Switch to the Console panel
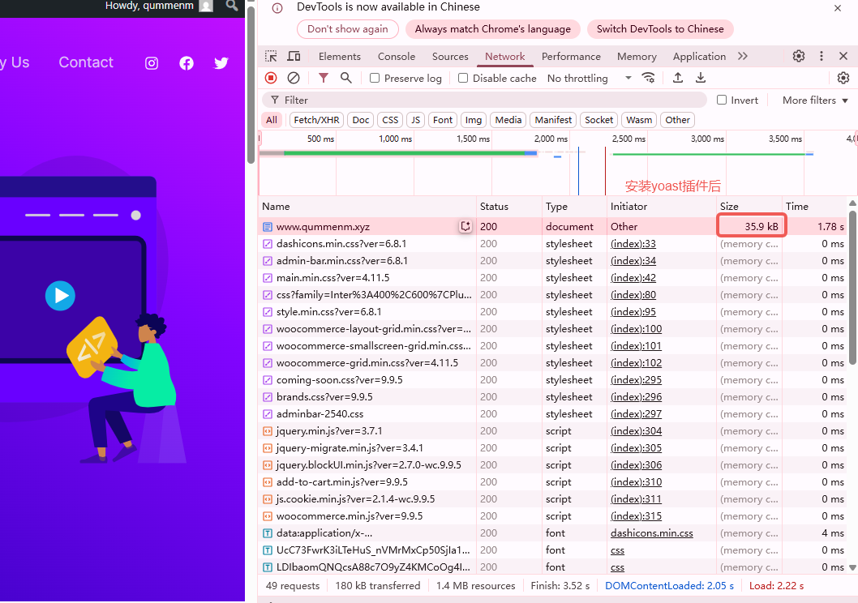The width and height of the screenshot is (858, 603). tap(396, 56)
